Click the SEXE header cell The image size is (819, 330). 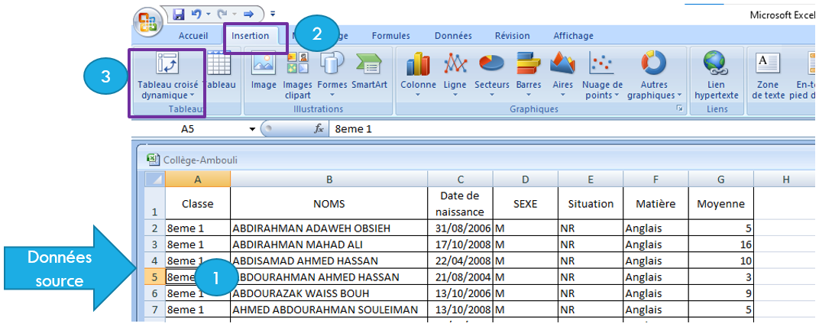tap(525, 204)
